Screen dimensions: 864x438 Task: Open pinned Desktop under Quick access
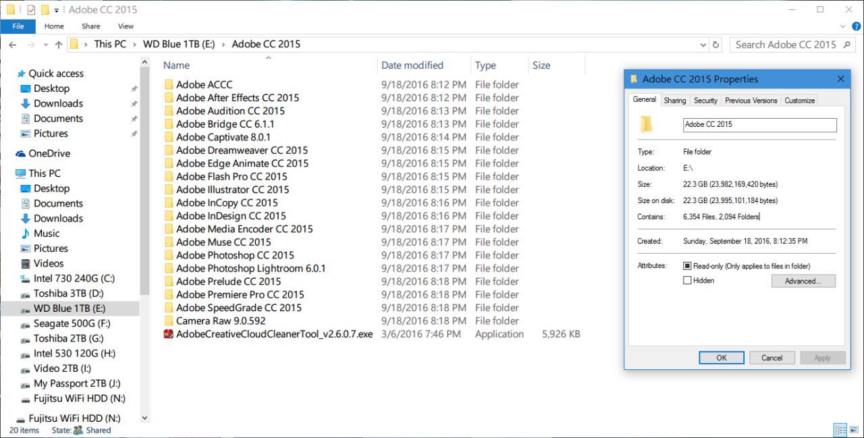click(x=51, y=88)
